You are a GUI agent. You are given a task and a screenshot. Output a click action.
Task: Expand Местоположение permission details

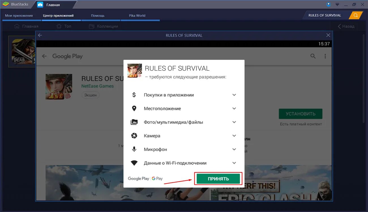point(234,109)
